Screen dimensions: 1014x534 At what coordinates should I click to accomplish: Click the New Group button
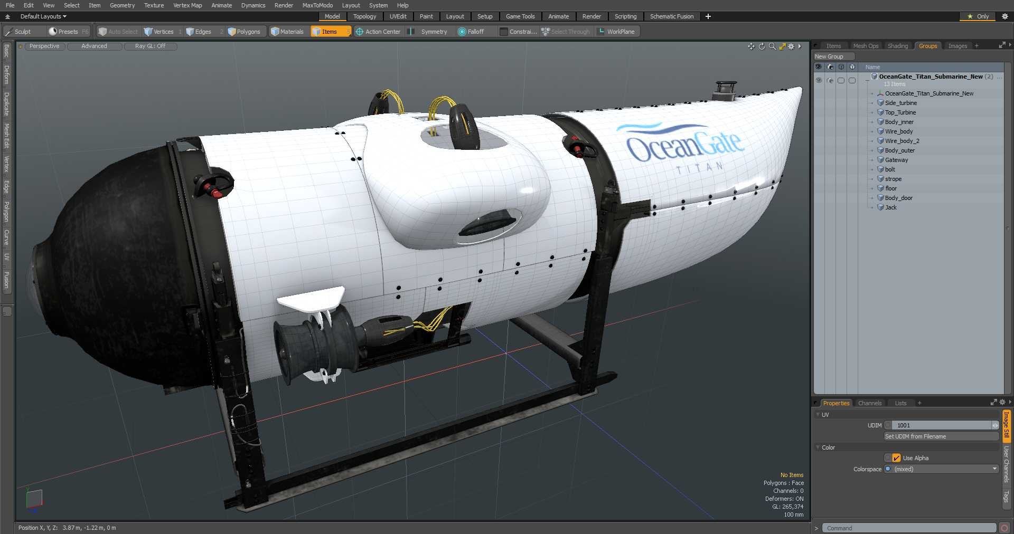[829, 56]
